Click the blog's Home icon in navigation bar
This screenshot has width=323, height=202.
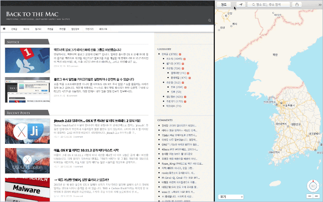point(4,29)
